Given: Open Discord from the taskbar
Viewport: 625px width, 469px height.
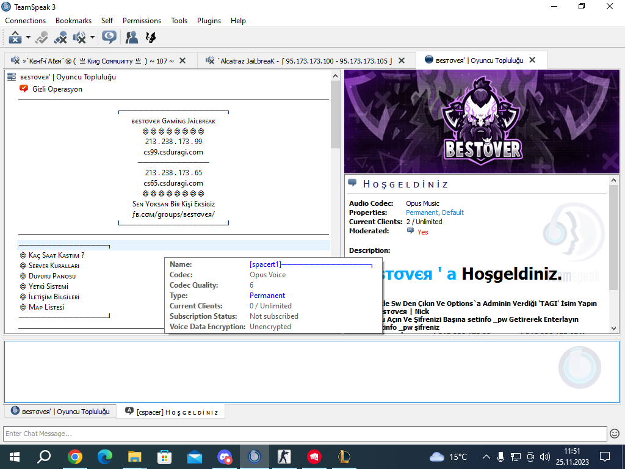Looking at the screenshot, I should pyautogui.click(x=225, y=457).
